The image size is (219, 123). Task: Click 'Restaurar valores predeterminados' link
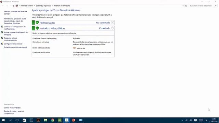(x=11, y=39)
